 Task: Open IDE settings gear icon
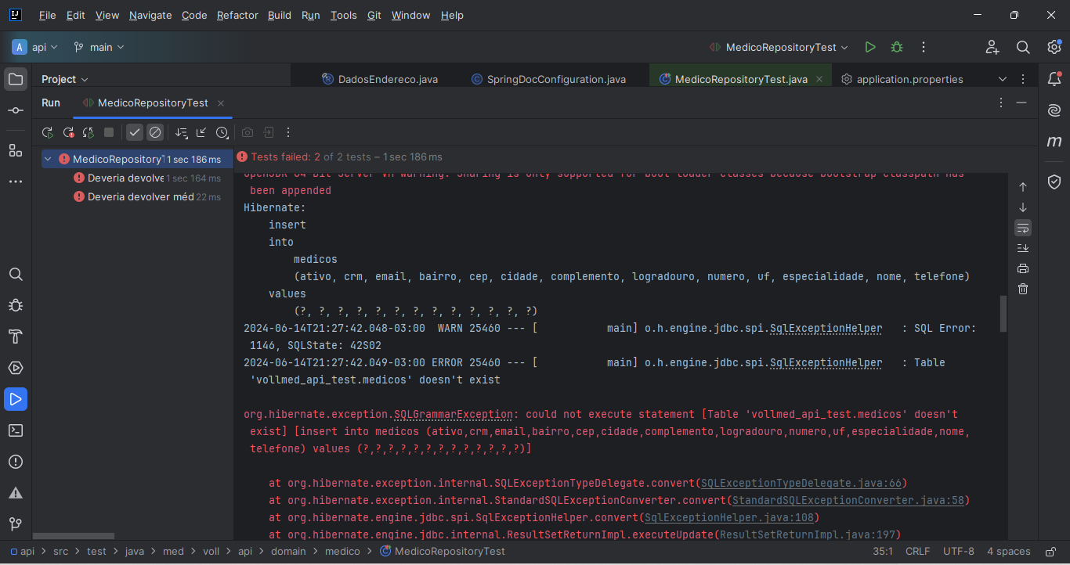pyautogui.click(x=1054, y=47)
